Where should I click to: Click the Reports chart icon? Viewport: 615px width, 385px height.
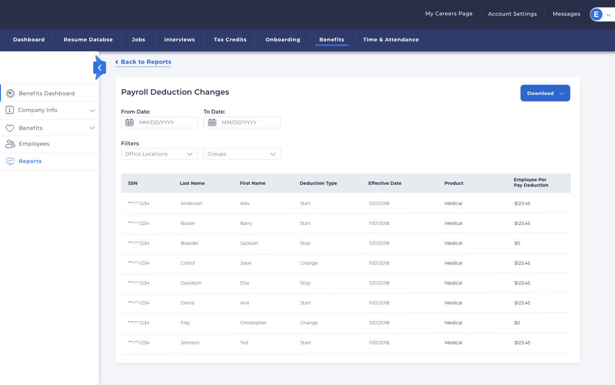pos(10,161)
